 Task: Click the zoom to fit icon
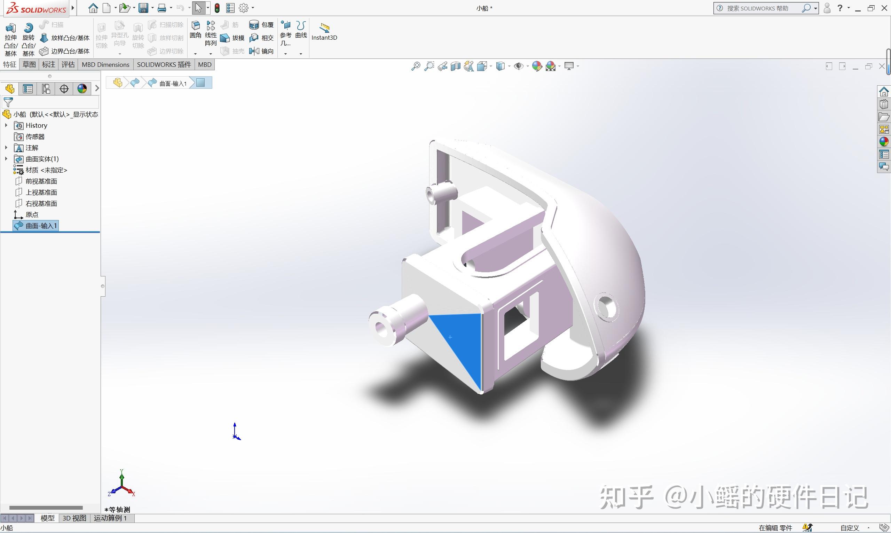(x=416, y=66)
